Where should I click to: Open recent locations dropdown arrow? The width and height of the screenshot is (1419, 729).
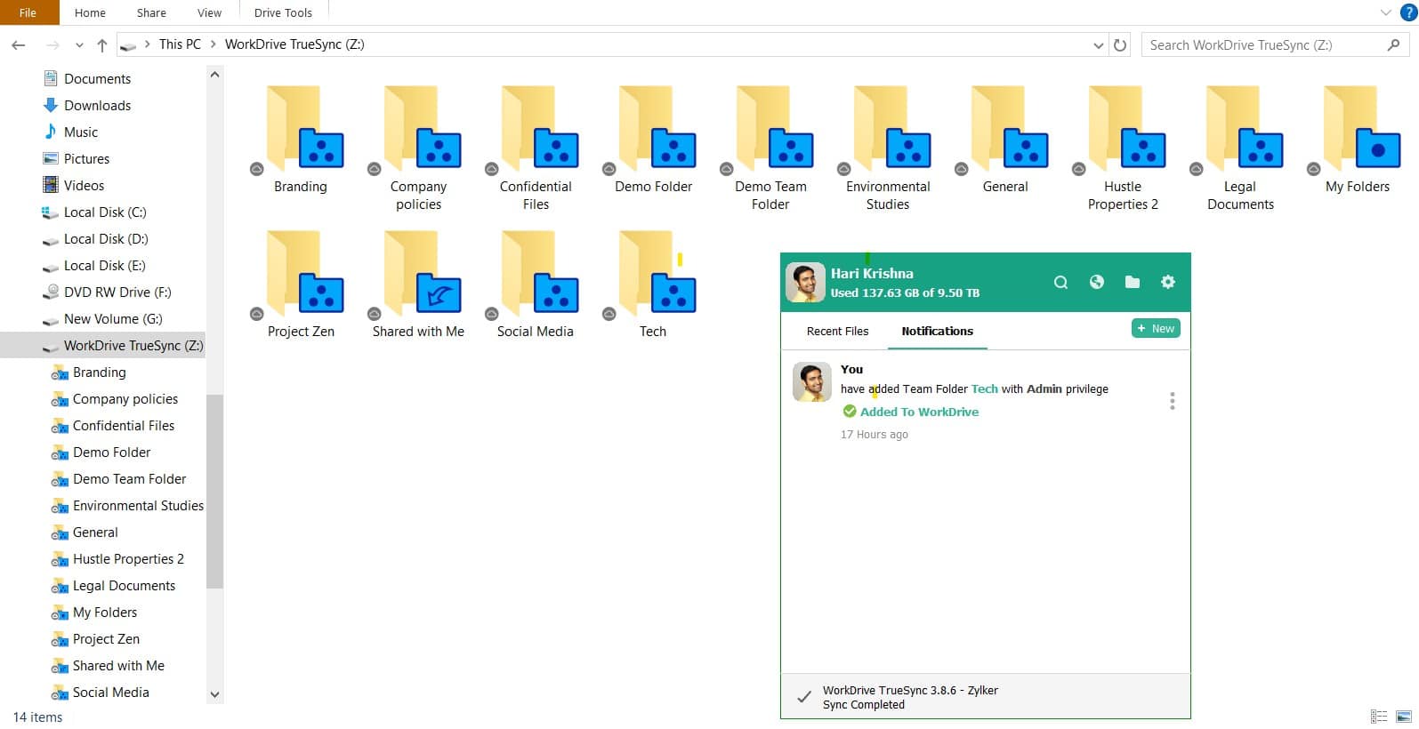(79, 45)
